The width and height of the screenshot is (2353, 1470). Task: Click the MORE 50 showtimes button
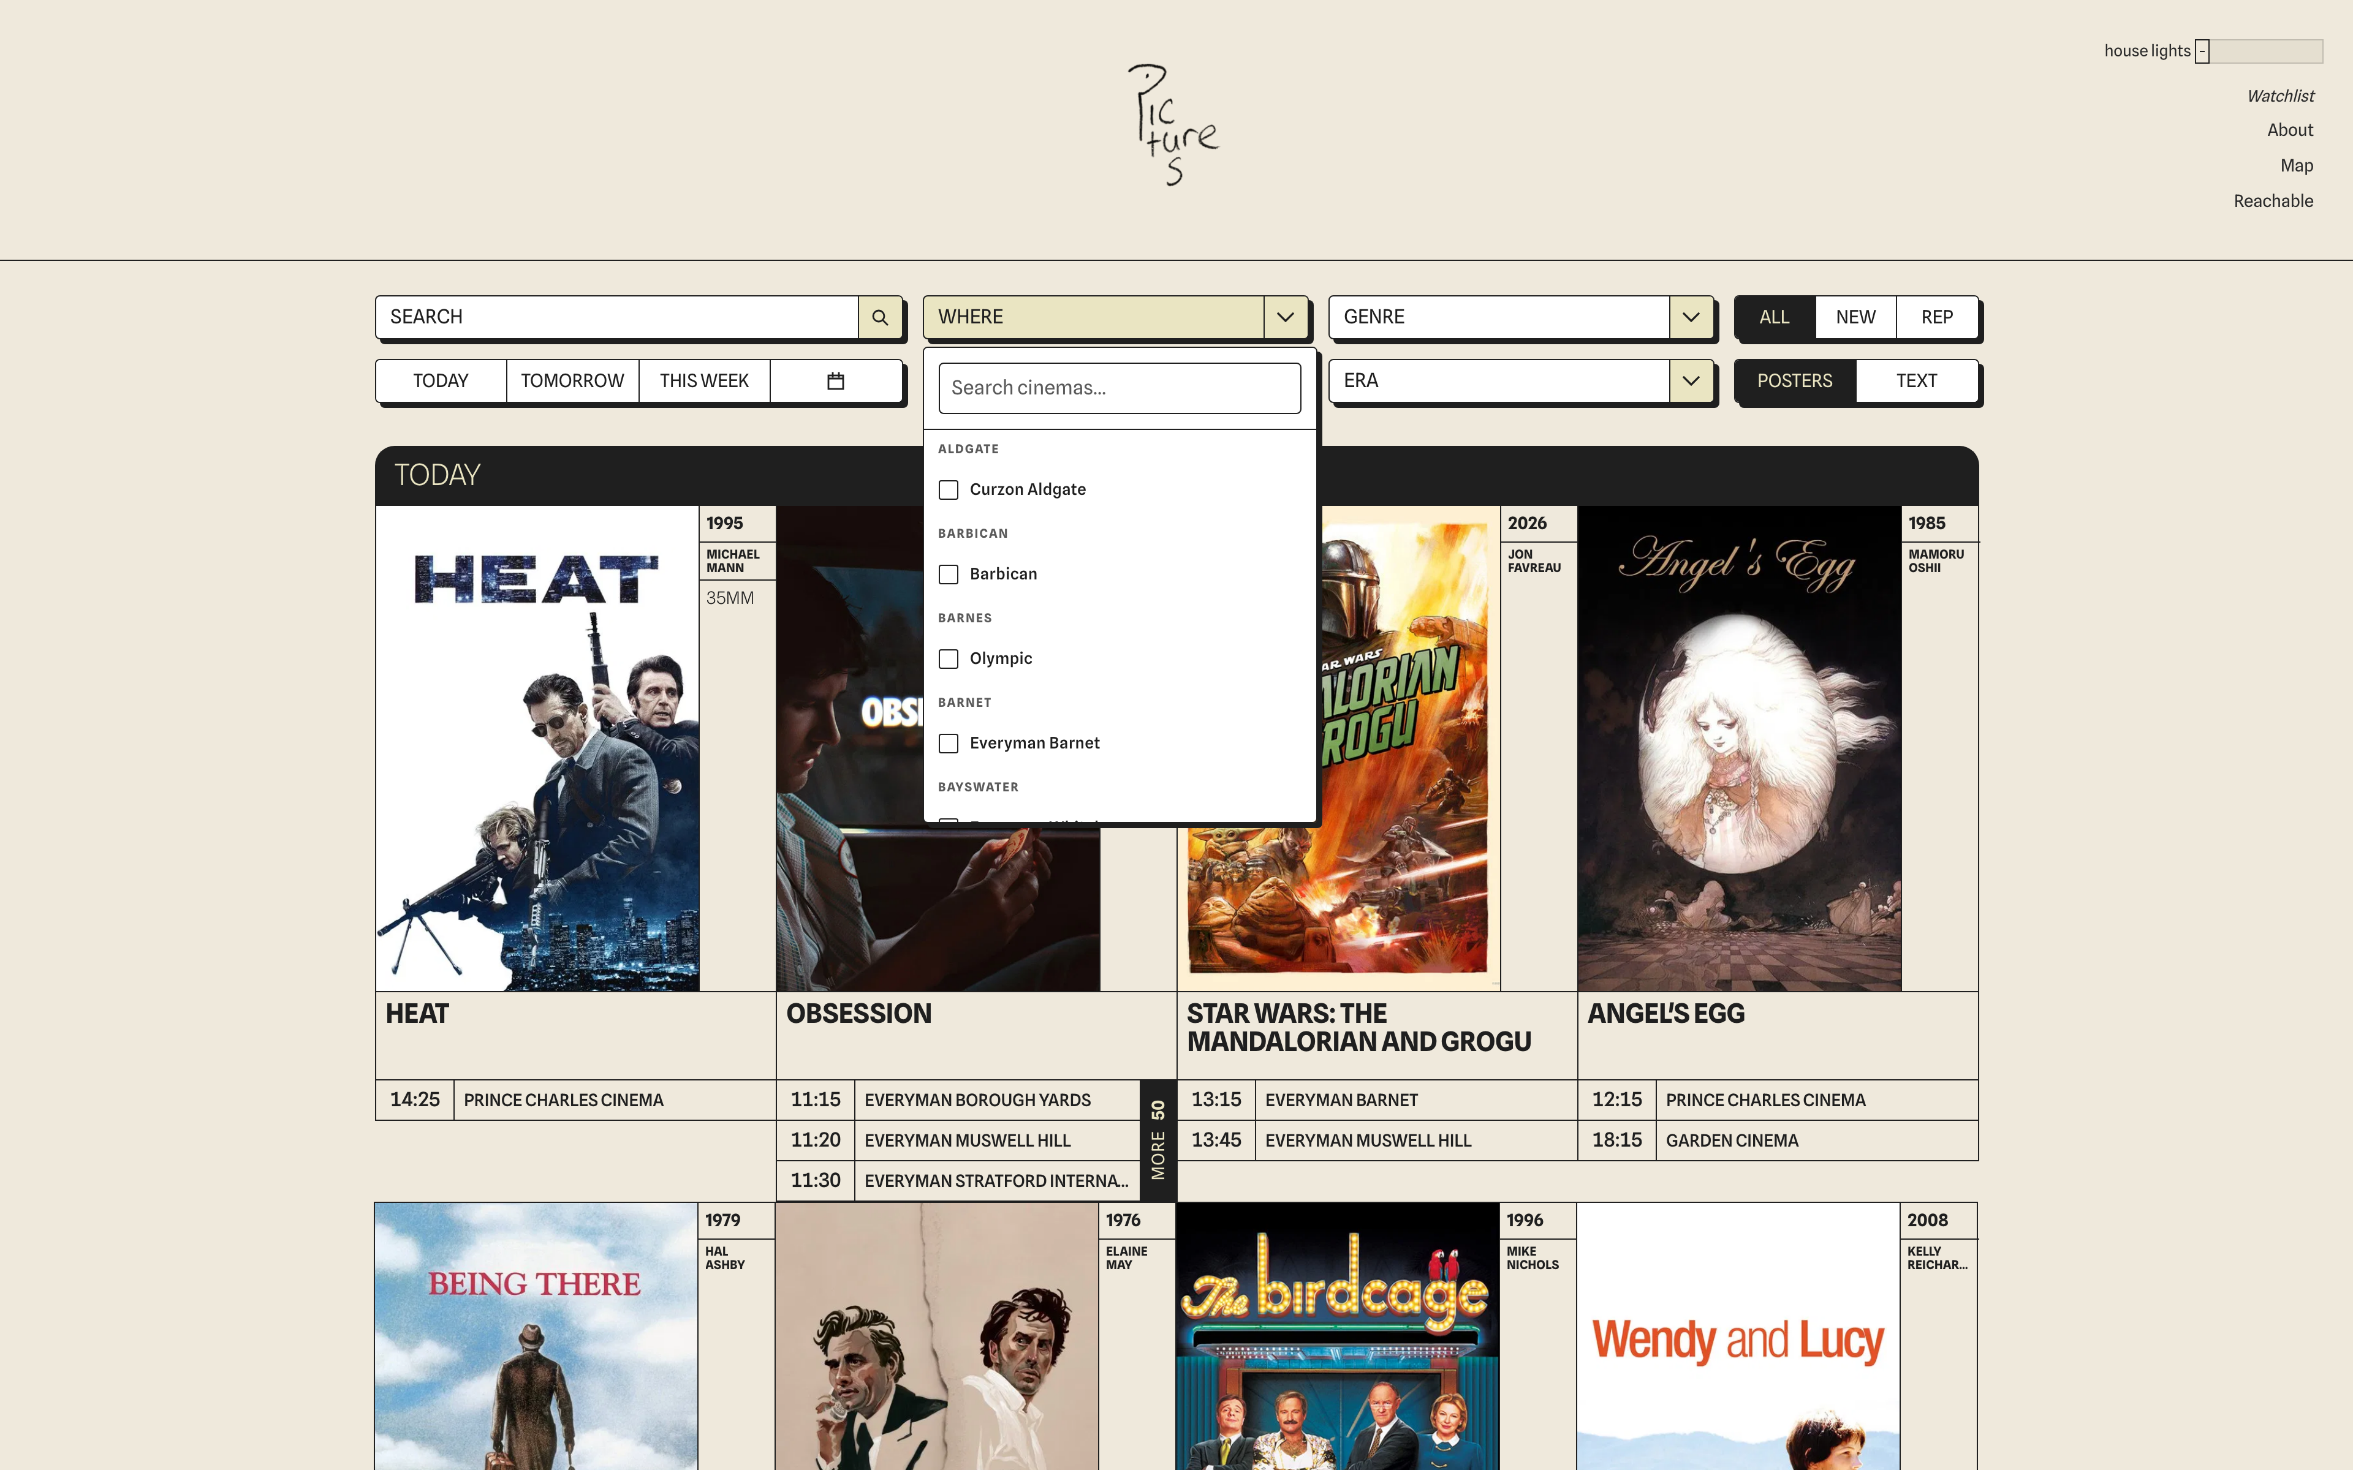point(1158,1140)
